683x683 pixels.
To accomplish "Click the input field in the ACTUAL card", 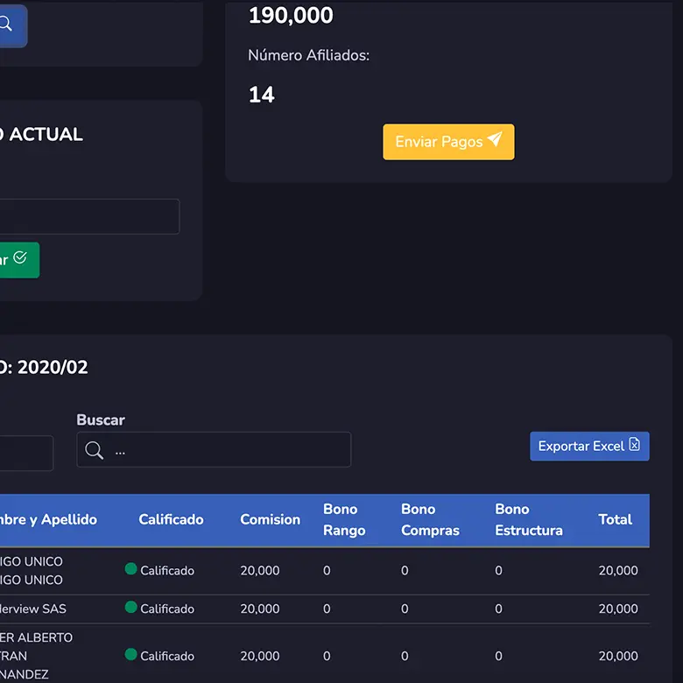I will [x=88, y=216].
